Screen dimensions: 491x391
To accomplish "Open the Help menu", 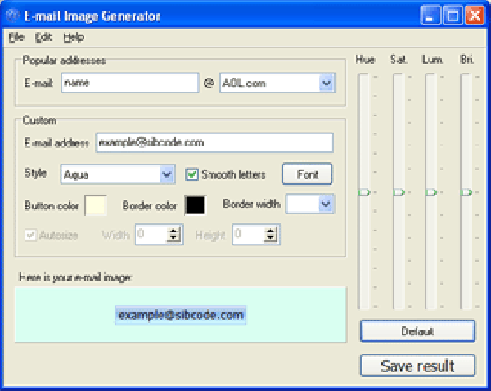I will click(74, 38).
